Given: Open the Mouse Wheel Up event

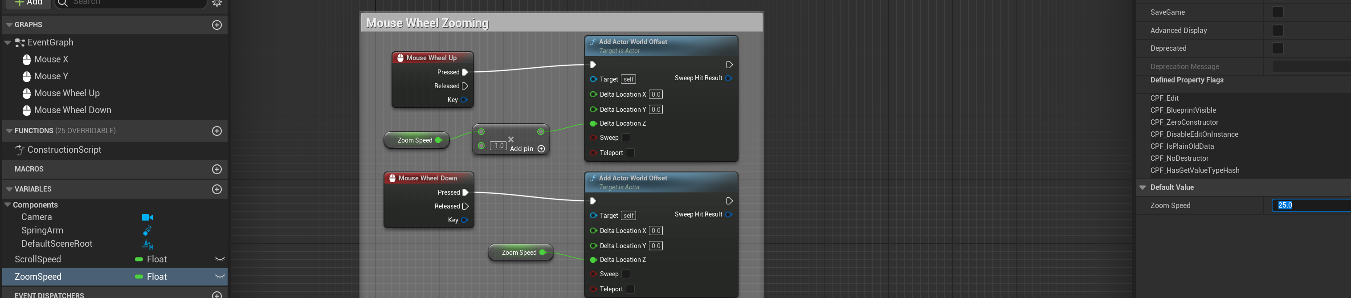Looking at the screenshot, I should tap(67, 94).
